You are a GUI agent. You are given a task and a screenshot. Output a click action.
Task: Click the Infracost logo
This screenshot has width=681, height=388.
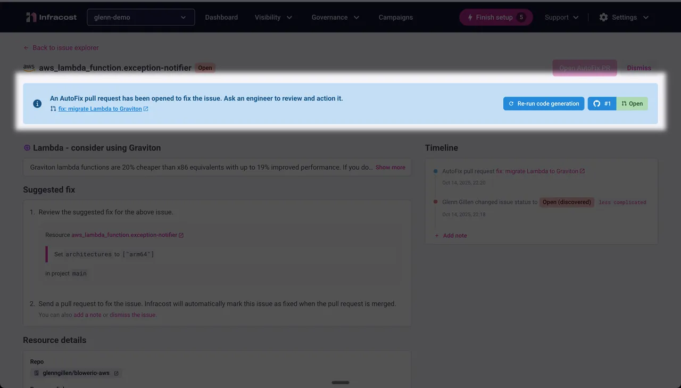pos(51,17)
